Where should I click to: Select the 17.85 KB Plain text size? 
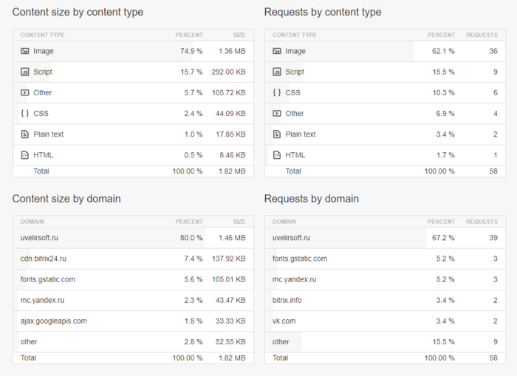(x=230, y=134)
